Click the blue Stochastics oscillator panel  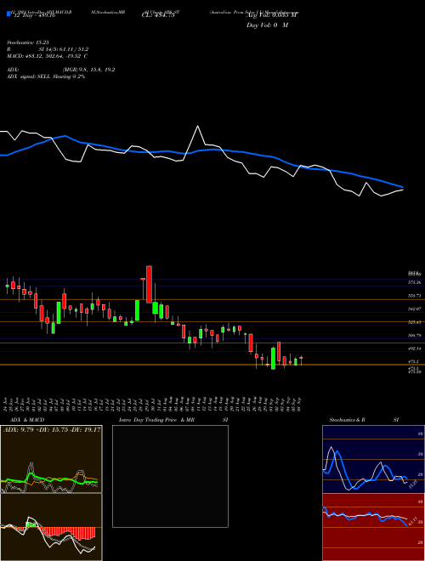point(373,459)
